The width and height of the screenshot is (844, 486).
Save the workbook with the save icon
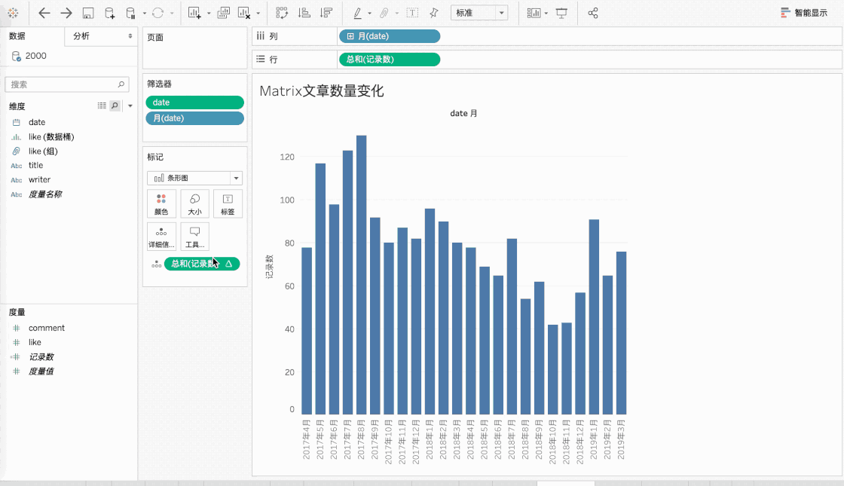click(x=88, y=14)
